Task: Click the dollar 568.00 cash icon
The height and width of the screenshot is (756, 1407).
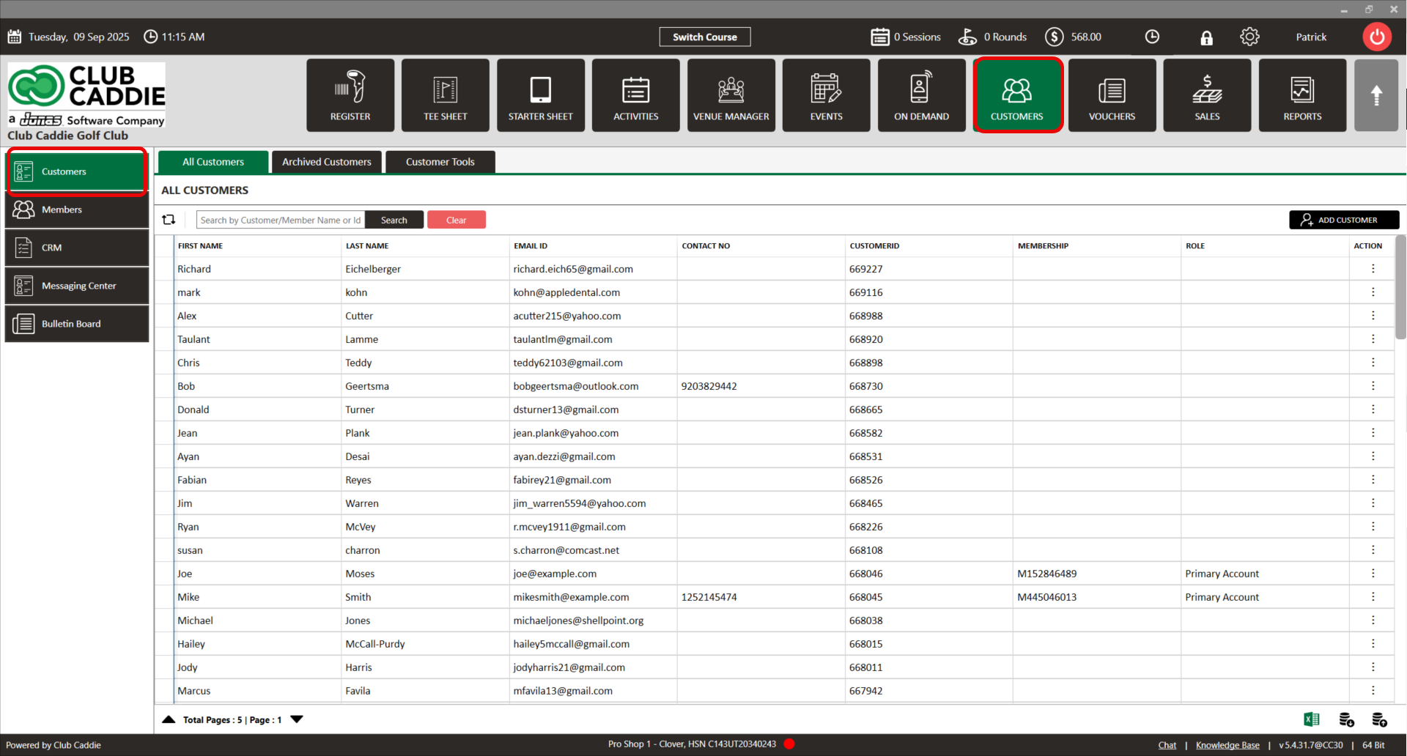Action: tap(1055, 37)
